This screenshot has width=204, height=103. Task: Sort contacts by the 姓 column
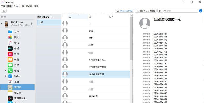[x=90, y=17]
